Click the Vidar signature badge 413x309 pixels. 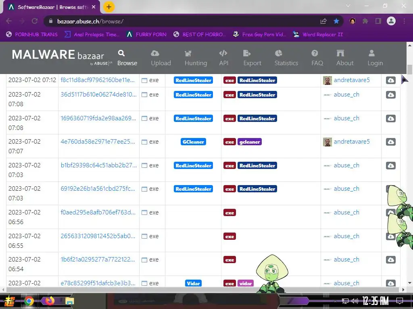tap(193, 283)
